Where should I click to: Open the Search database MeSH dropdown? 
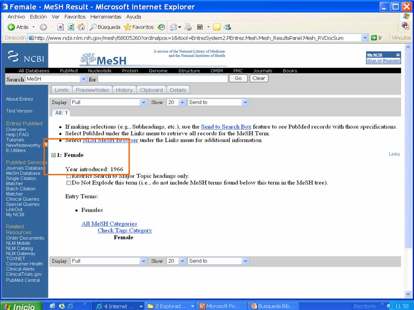[83, 79]
